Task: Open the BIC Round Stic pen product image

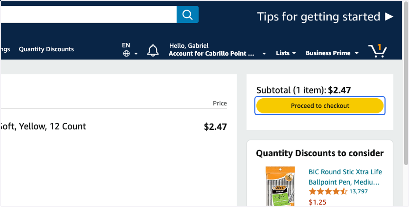Action: click(x=280, y=186)
